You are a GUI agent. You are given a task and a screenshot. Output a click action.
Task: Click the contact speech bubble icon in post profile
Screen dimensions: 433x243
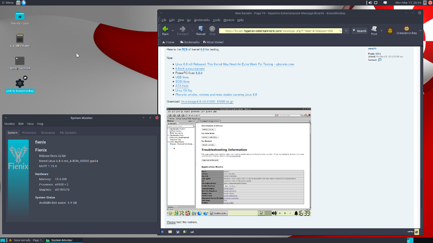pos(380,60)
